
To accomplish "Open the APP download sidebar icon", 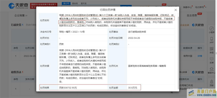I will pos(212,40).
